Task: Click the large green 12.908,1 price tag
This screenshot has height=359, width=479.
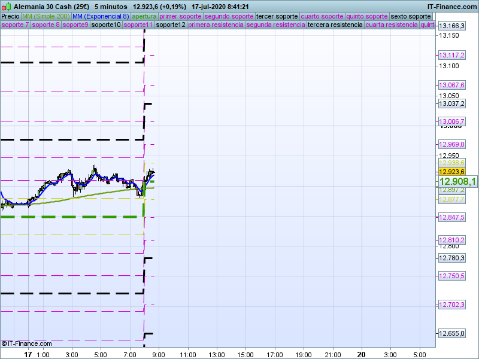Action: point(457,181)
